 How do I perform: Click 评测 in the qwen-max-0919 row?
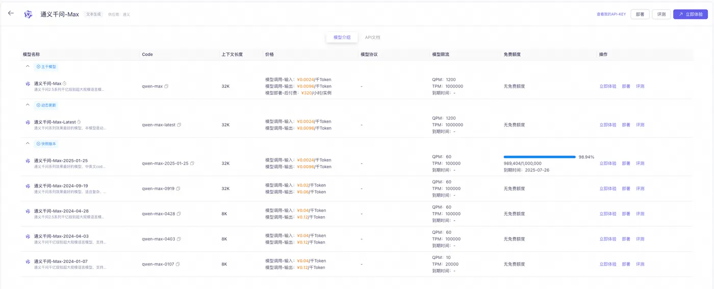(x=640, y=189)
